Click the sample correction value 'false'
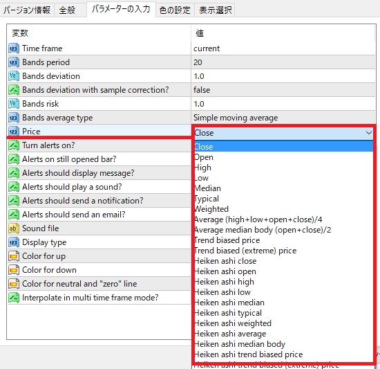The image size is (380, 369). (x=202, y=90)
